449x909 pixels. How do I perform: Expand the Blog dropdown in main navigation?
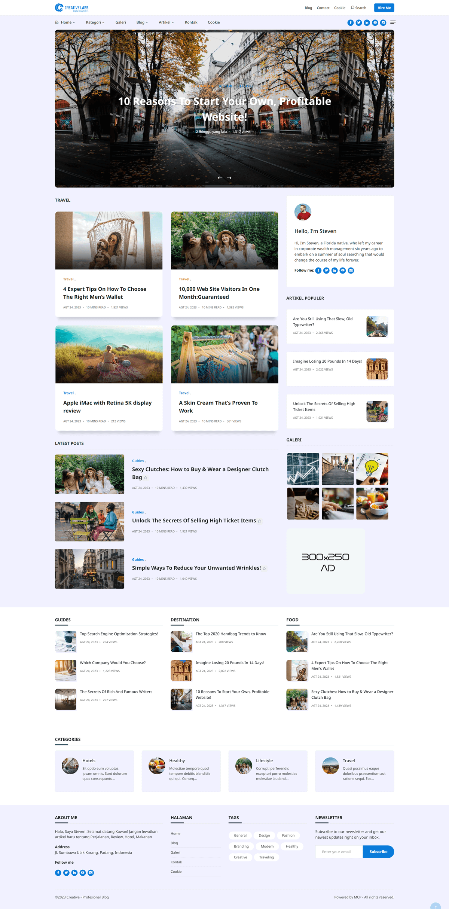point(142,22)
